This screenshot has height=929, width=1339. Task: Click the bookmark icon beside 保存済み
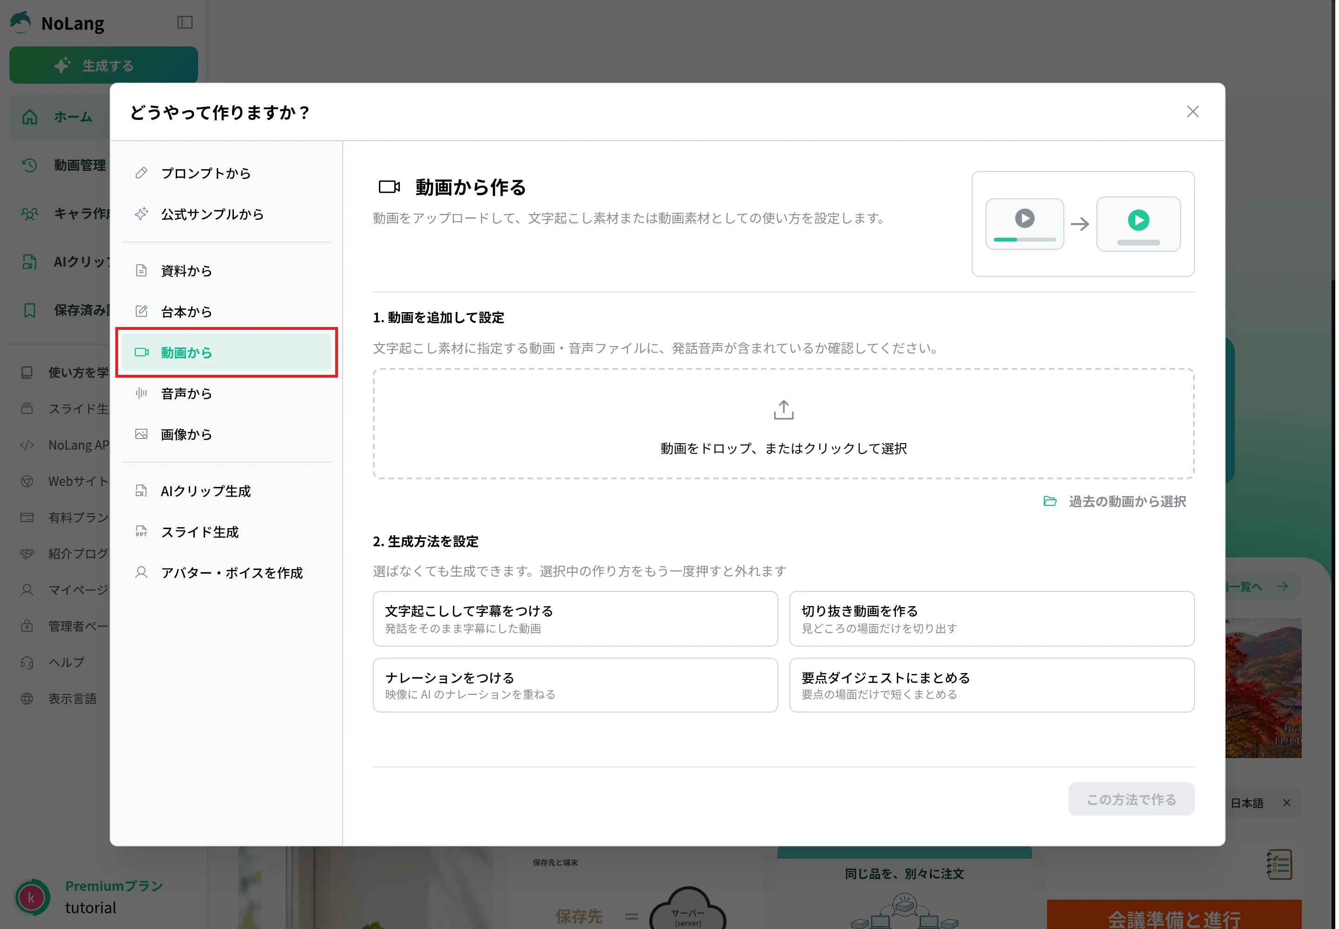tap(29, 310)
